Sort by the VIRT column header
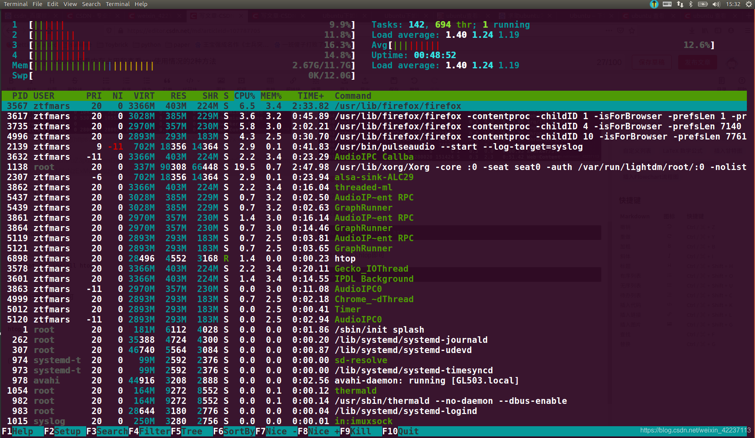This screenshot has height=438, width=755. tap(144, 96)
